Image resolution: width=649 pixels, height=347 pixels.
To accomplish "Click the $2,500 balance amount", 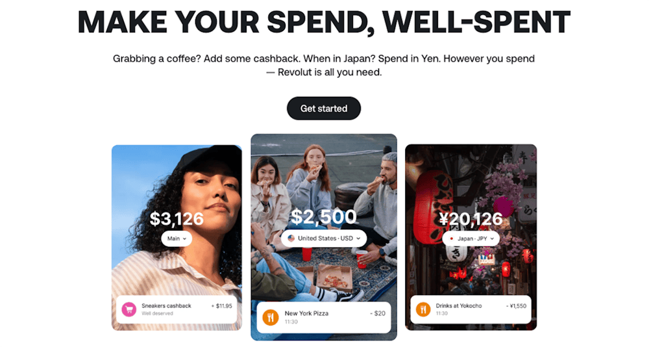I will click(x=324, y=216).
